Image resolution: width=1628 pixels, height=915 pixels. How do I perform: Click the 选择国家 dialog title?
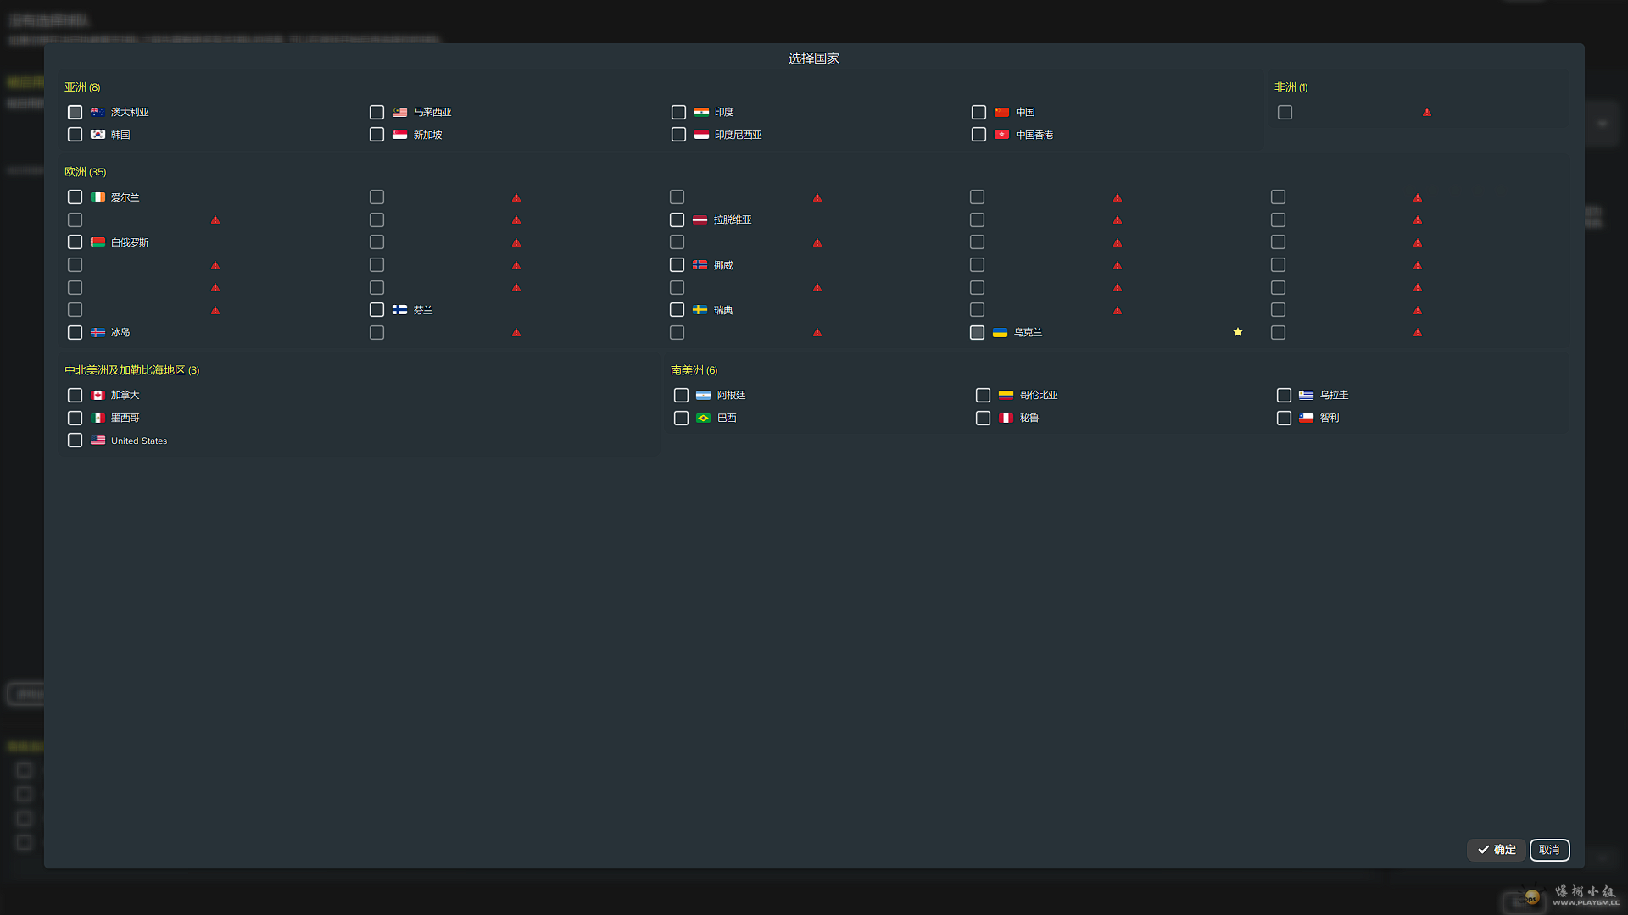point(814,58)
